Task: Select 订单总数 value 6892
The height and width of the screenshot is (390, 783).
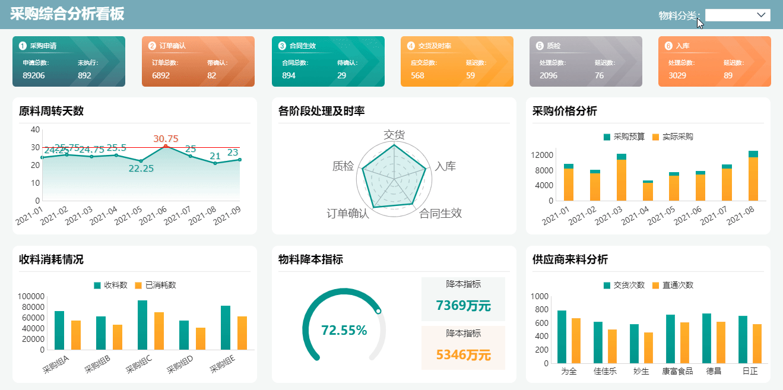Action: tap(161, 75)
